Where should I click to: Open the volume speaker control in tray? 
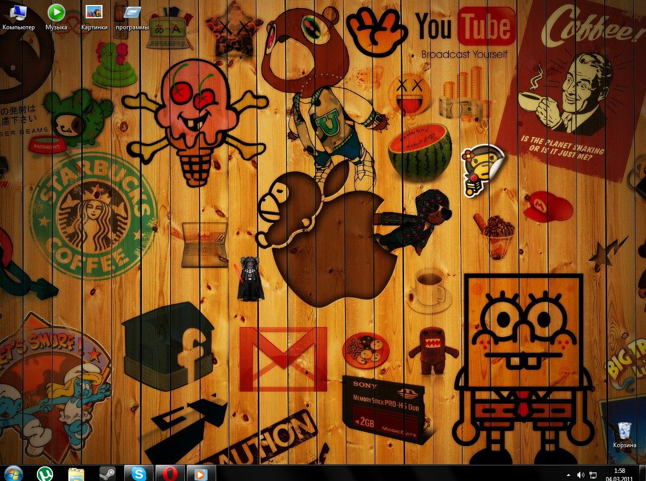[x=580, y=475]
